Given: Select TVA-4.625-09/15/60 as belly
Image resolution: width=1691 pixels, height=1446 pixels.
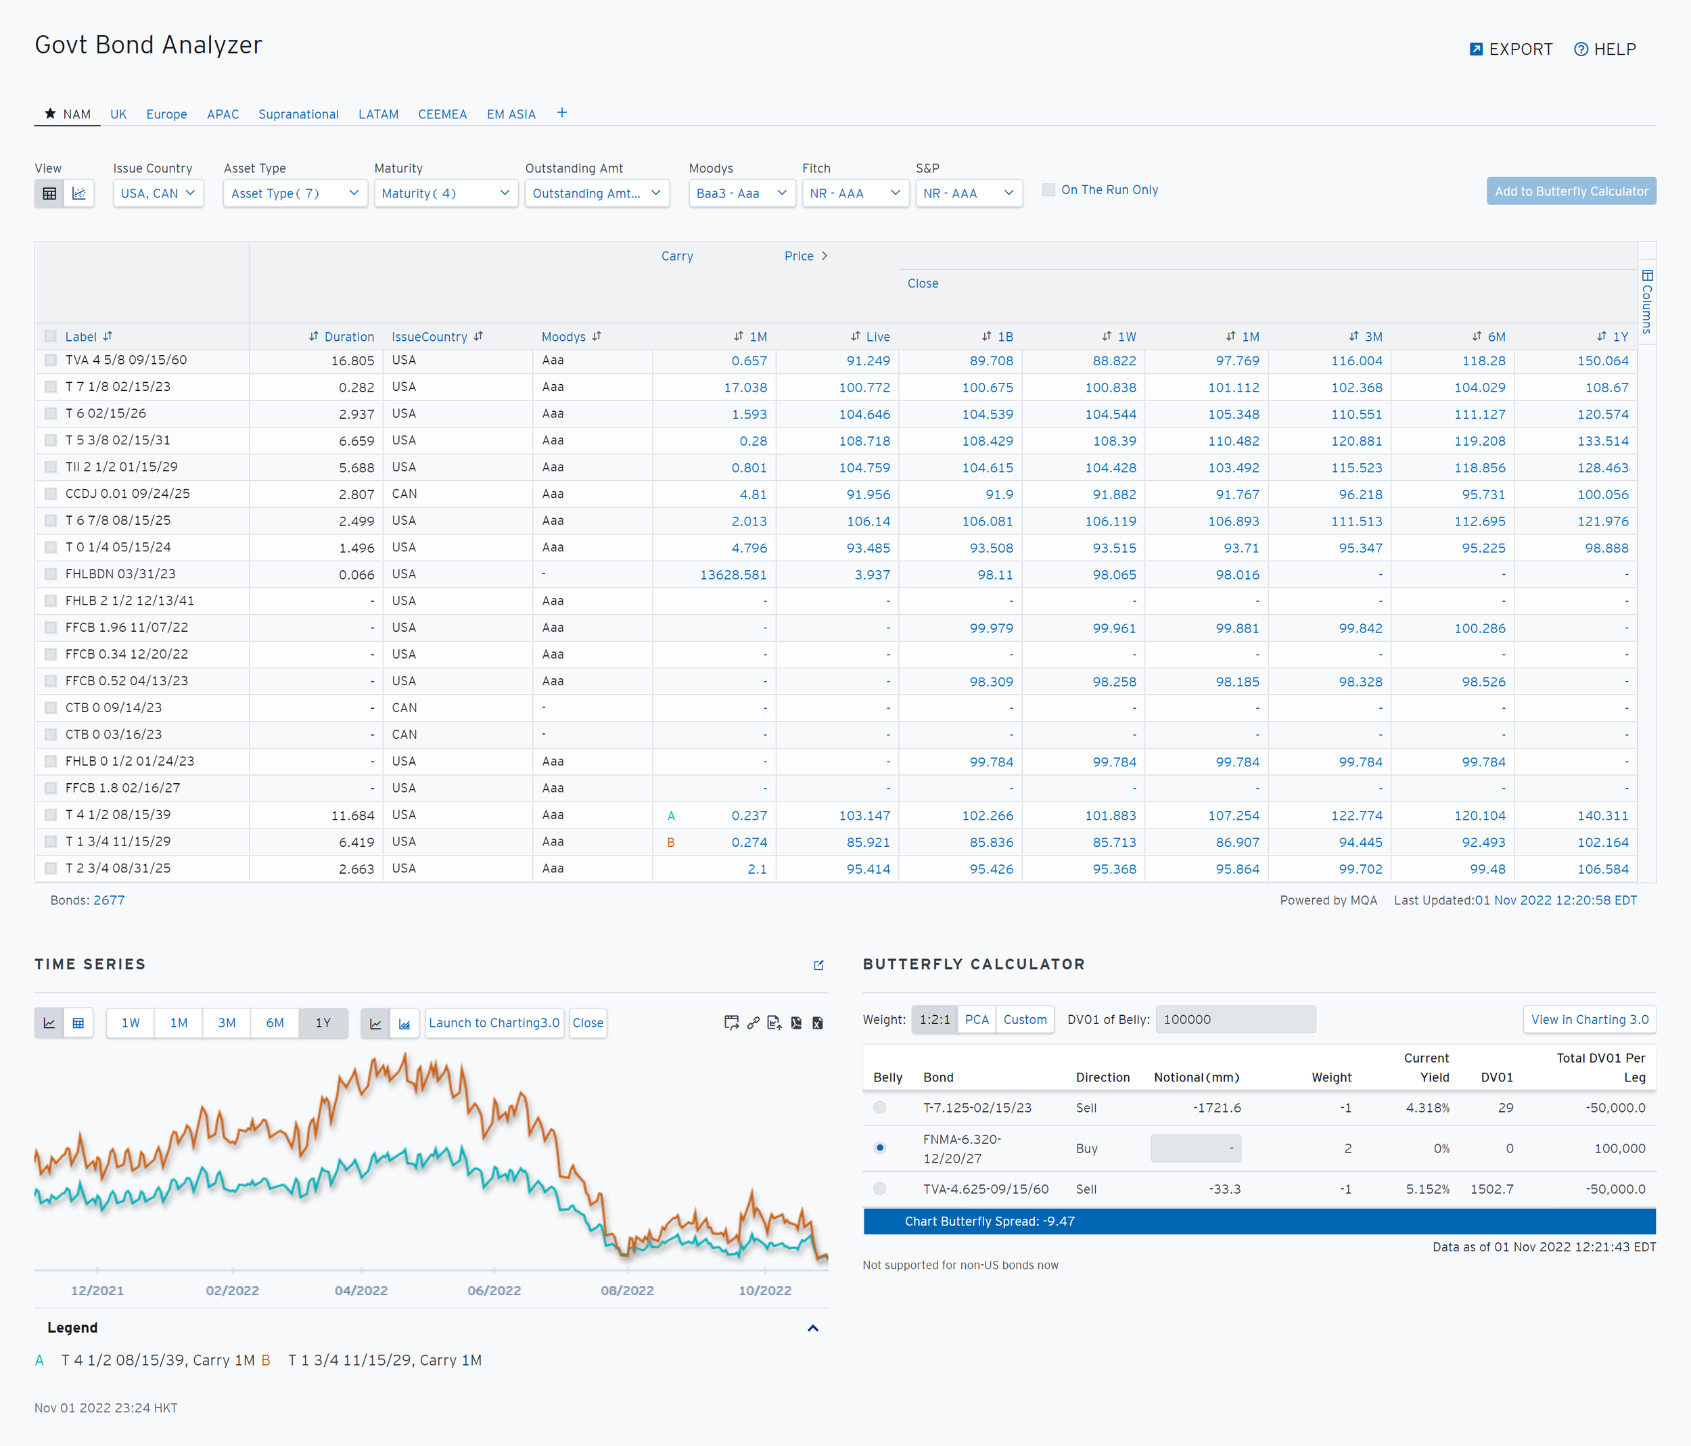Looking at the screenshot, I should coord(880,1189).
